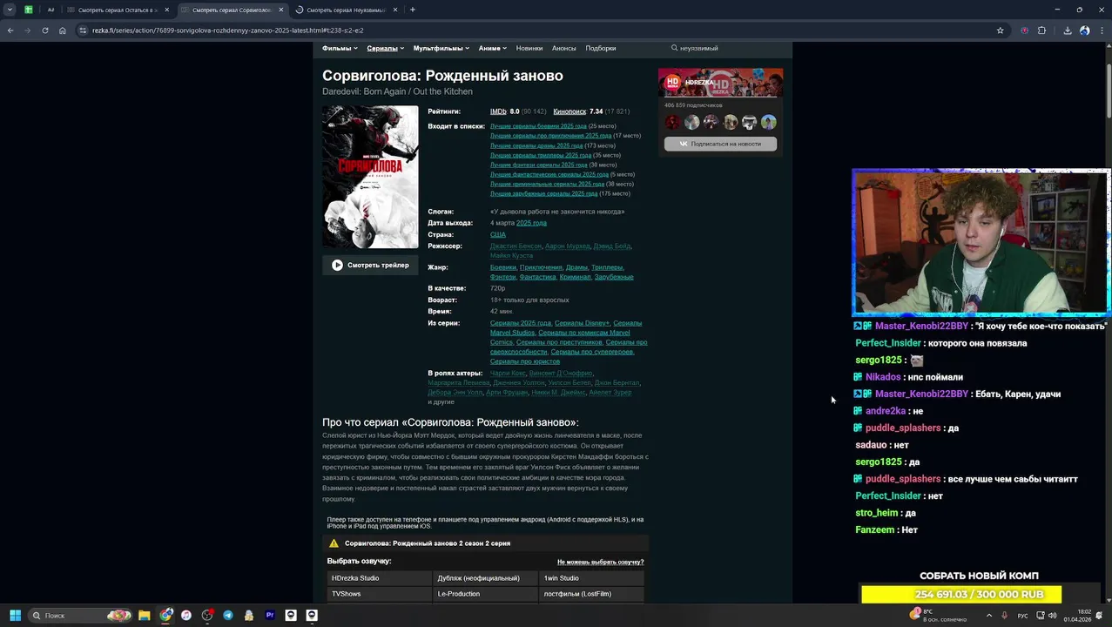
Task: Click the search magnifier icon
Action: [x=674, y=48]
